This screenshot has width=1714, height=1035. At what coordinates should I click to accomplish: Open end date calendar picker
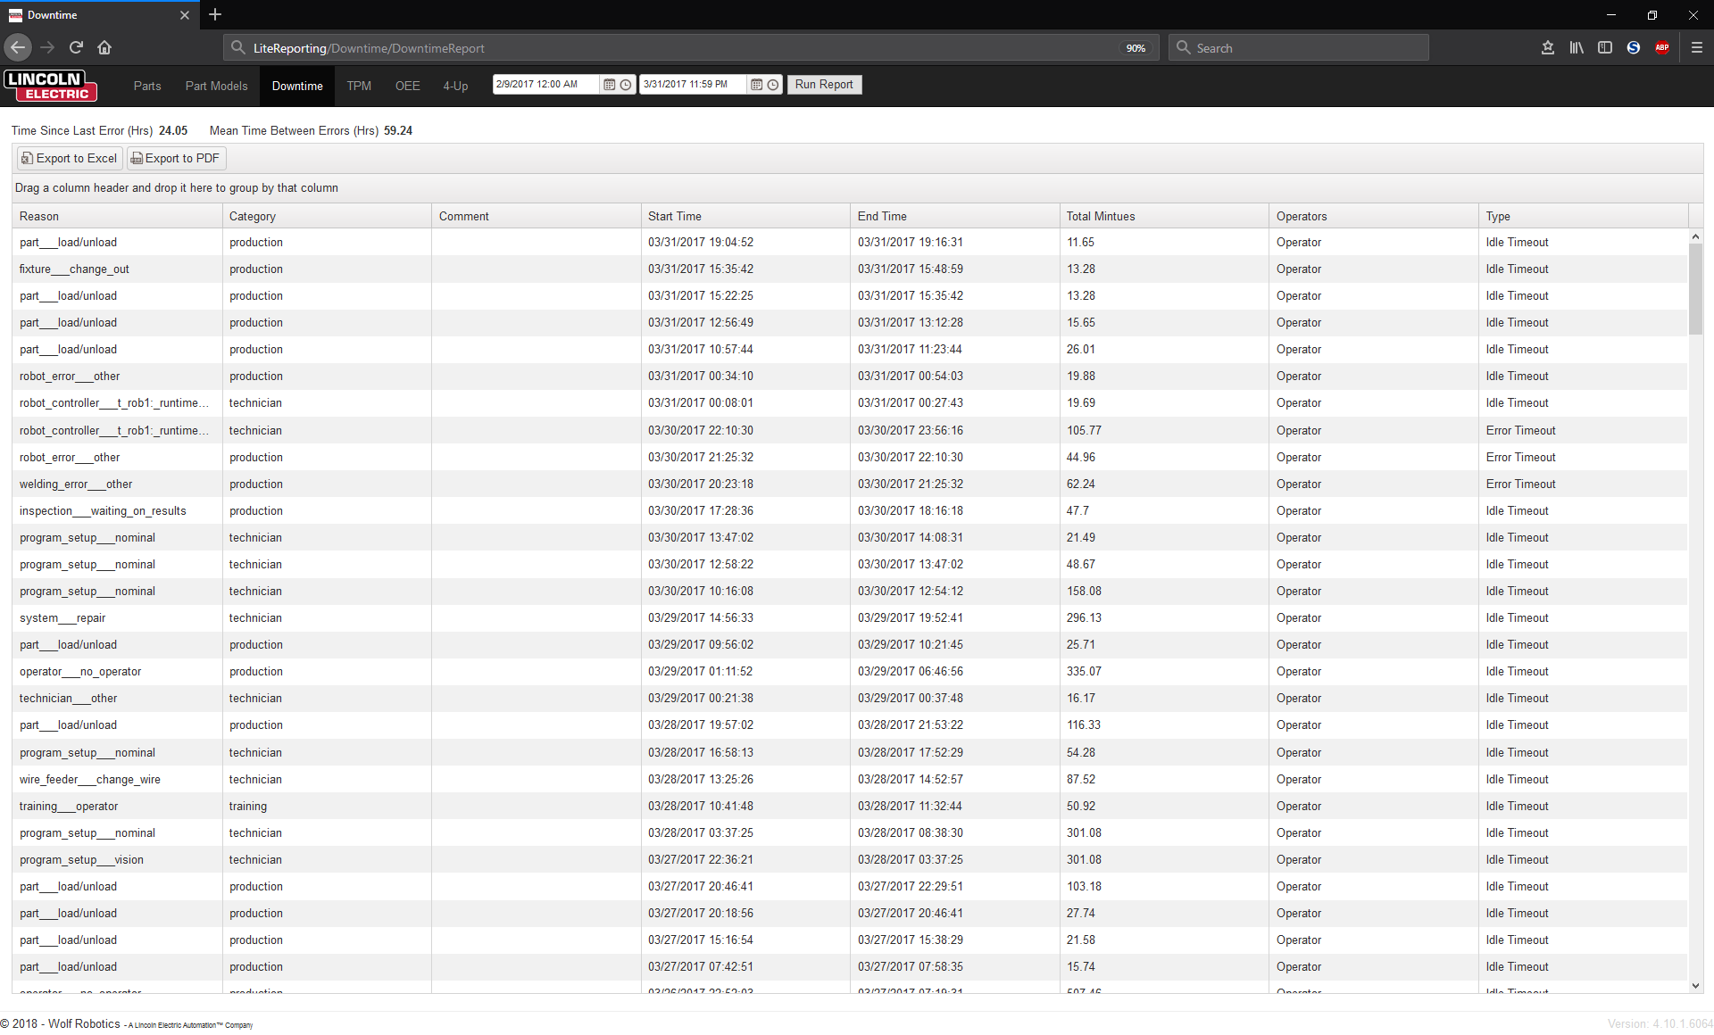(756, 85)
